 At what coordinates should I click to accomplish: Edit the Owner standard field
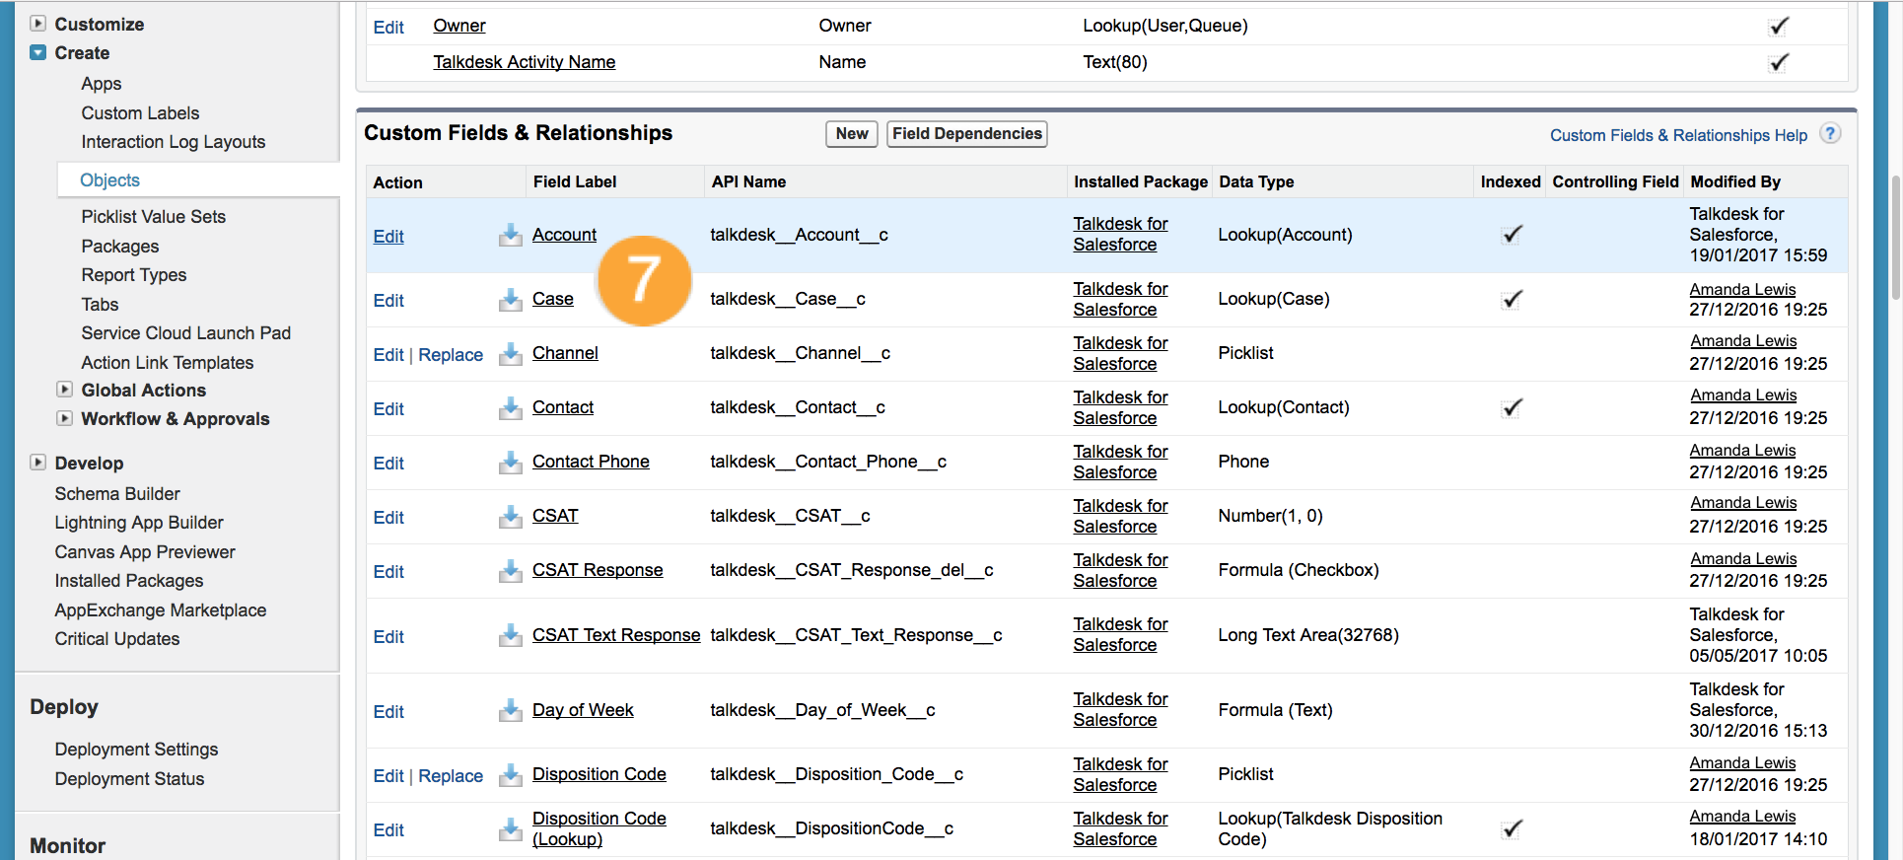pos(388,28)
